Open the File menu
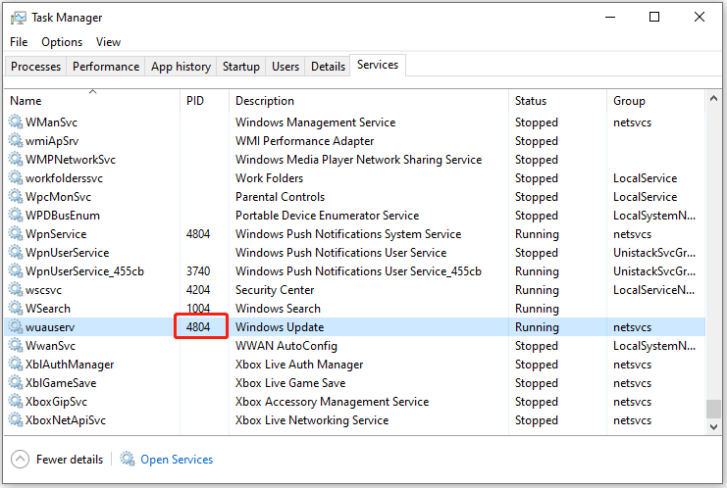The width and height of the screenshot is (727, 488). pyautogui.click(x=19, y=42)
